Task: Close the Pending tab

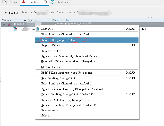Action: pyautogui.click(x=45, y=2)
